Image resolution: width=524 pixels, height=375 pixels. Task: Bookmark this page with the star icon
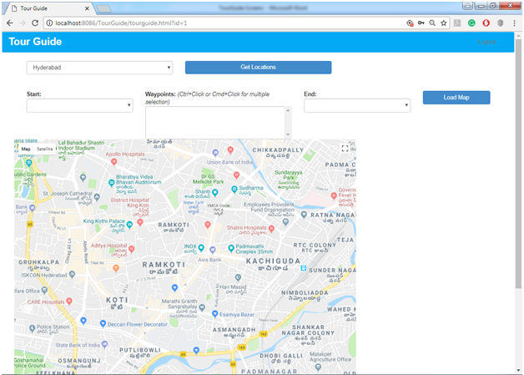click(x=443, y=23)
